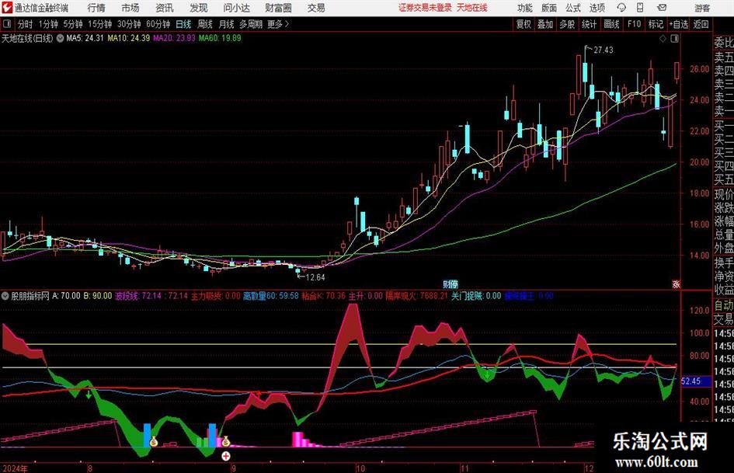Image resolution: width=734 pixels, height=473 pixels.
Task: Click the MA20: 23.93 value
Action: point(174,38)
